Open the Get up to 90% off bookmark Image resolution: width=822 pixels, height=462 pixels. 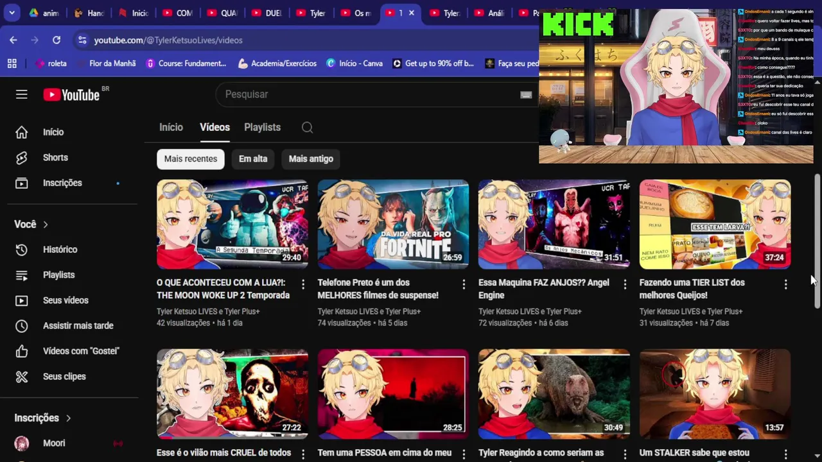click(x=433, y=64)
